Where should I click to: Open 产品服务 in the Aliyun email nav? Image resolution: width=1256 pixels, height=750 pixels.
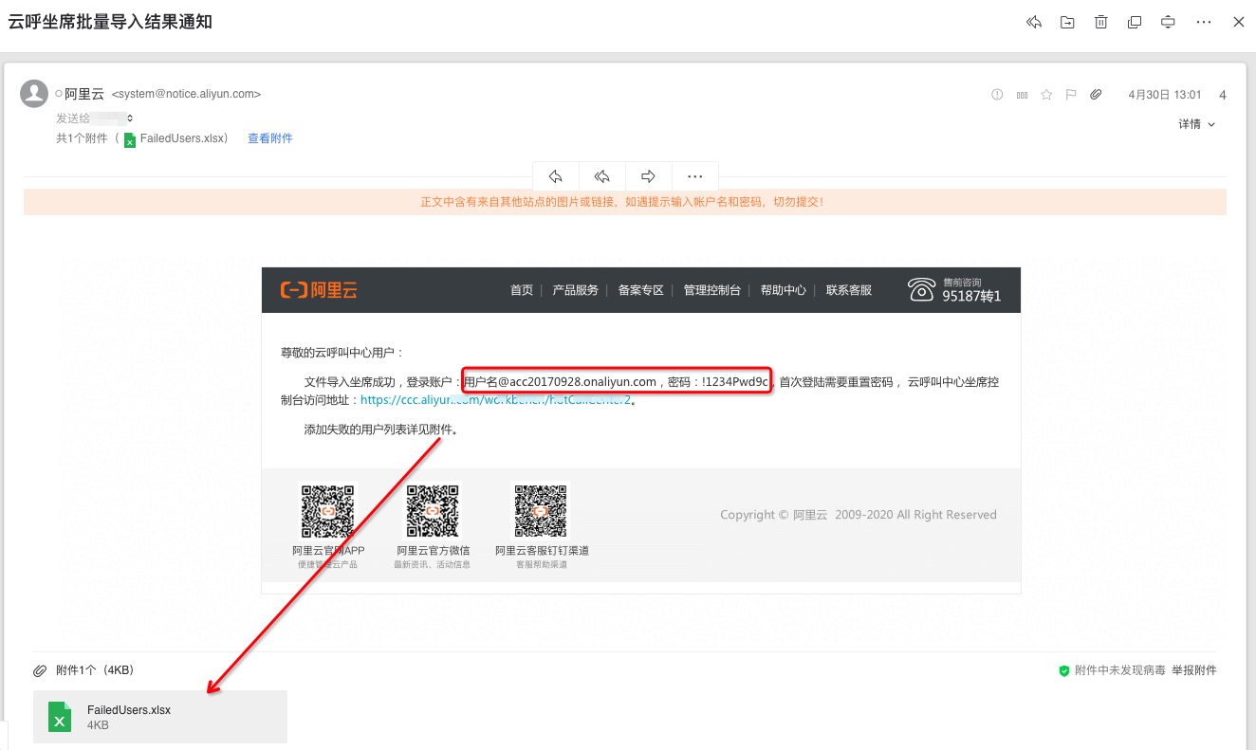tap(576, 290)
